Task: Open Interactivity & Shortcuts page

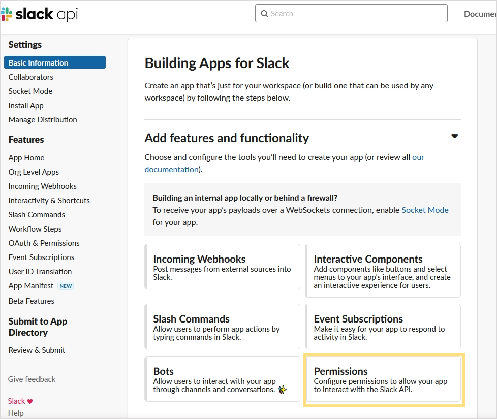Action: 49,201
